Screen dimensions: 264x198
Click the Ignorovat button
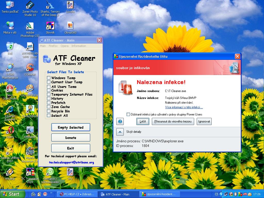point(204,121)
